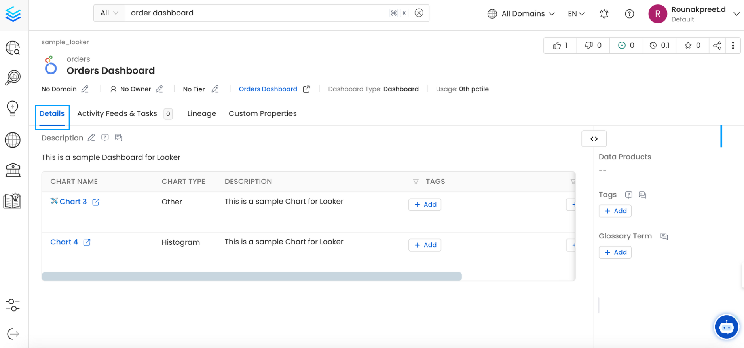The width and height of the screenshot is (744, 348).
Task: Click the 'Usage: 0th pctile' text
Action: tap(462, 89)
